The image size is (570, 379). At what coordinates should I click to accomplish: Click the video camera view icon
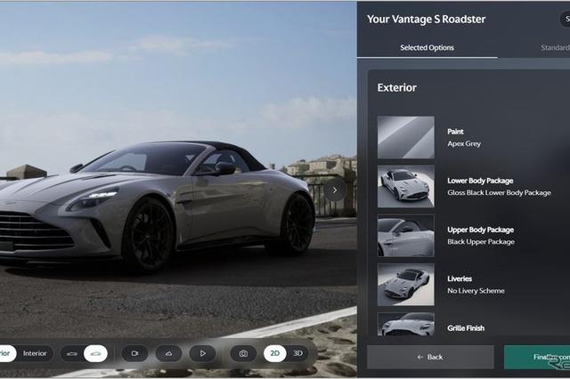click(134, 353)
